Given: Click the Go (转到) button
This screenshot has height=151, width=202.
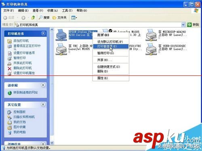Looking at the screenshot, I should click(193, 25).
